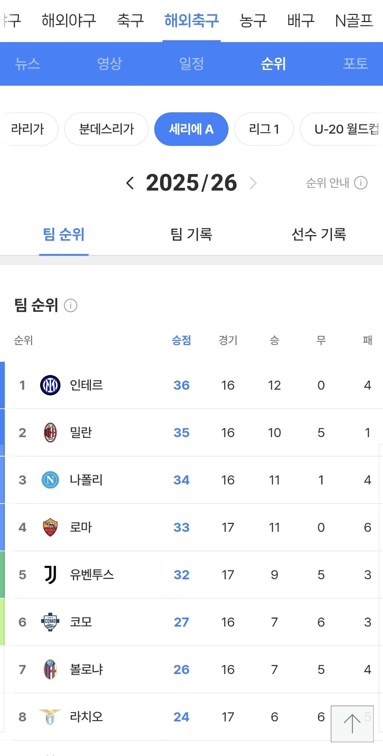
Task: Switch to the 팀 기록 tab
Action: (x=191, y=235)
